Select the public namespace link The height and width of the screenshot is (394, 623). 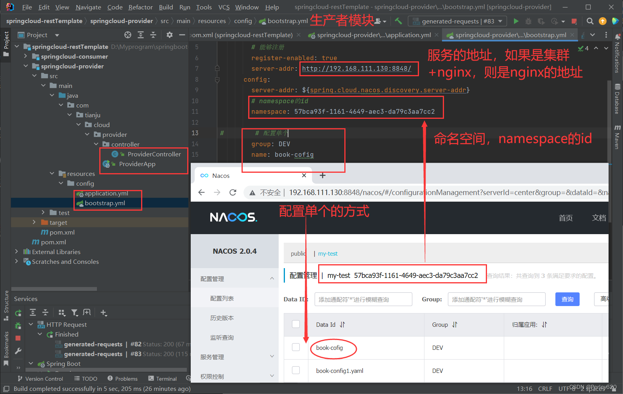pyautogui.click(x=299, y=254)
